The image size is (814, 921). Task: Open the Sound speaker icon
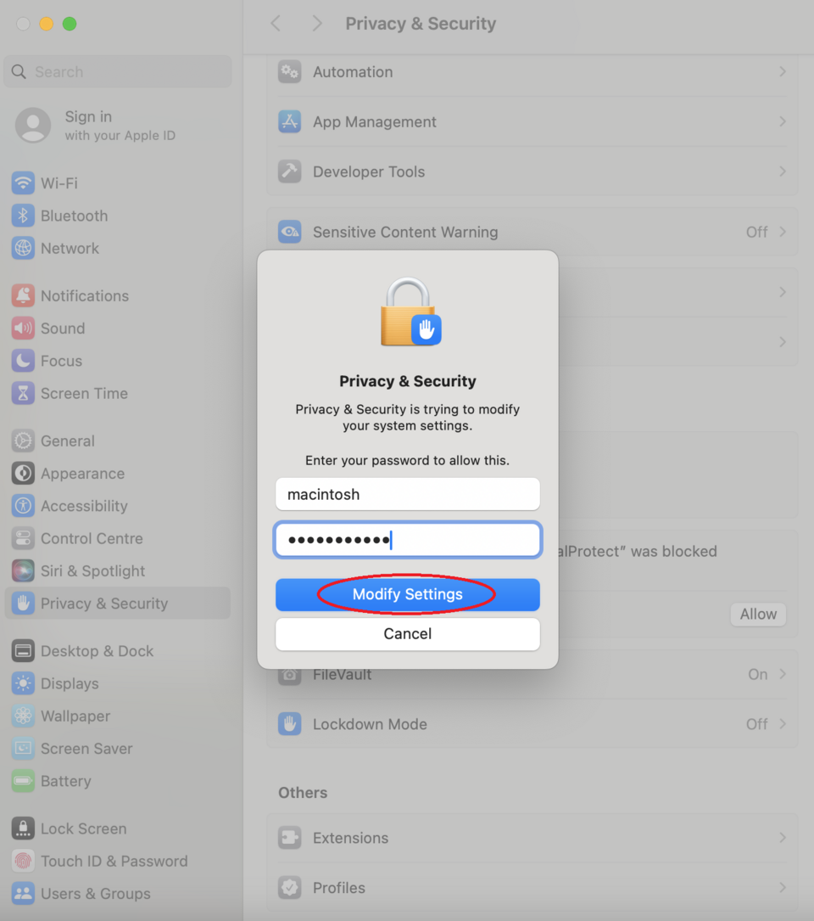coord(23,329)
